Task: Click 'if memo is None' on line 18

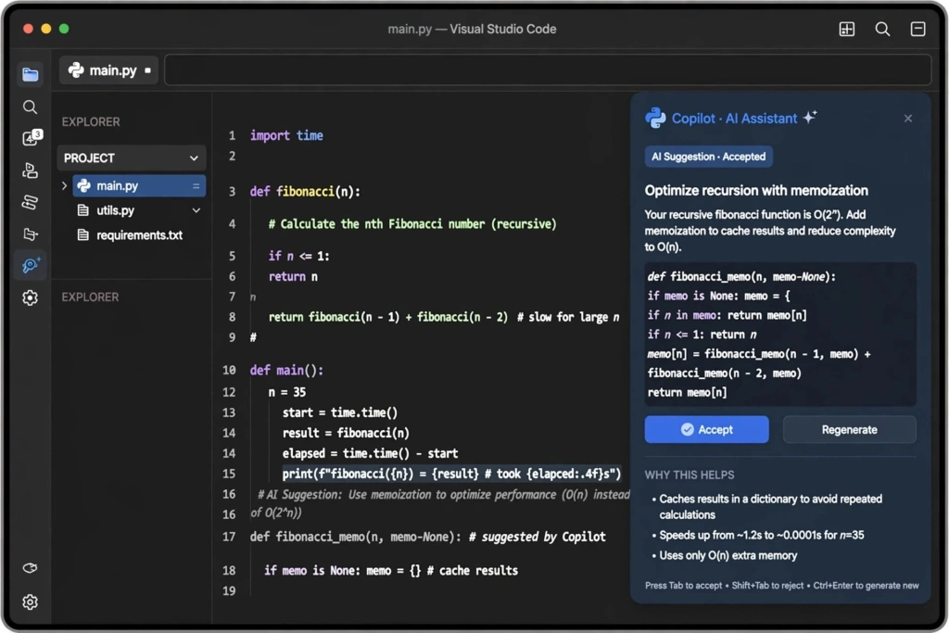Action: [391, 571]
